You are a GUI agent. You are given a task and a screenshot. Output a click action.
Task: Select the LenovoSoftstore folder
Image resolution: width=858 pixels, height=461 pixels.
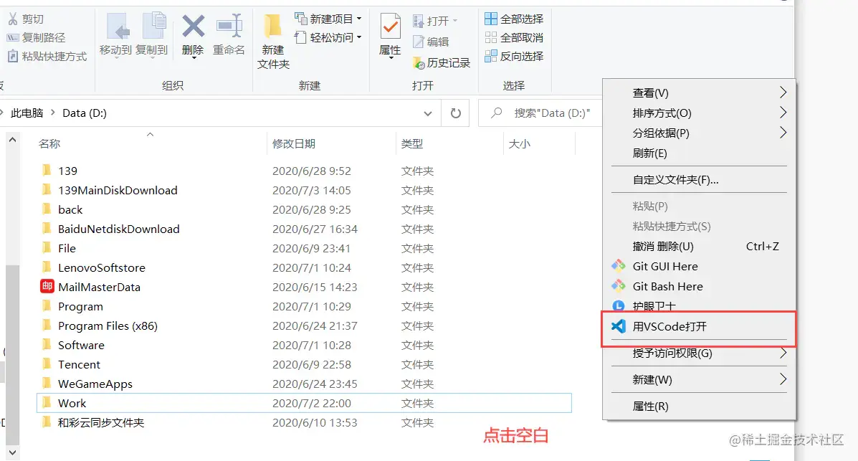click(x=102, y=267)
